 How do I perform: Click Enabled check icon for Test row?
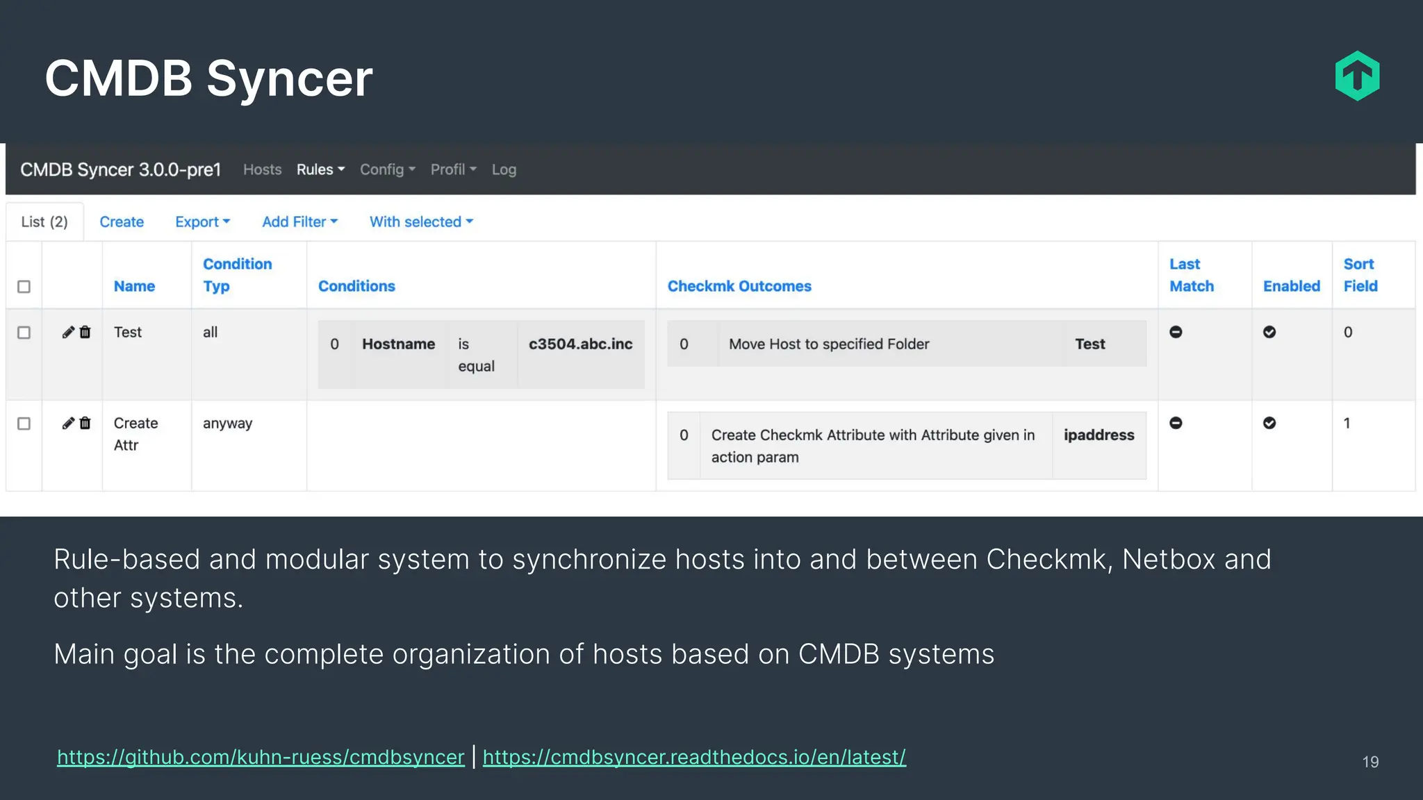(x=1269, y=332)
